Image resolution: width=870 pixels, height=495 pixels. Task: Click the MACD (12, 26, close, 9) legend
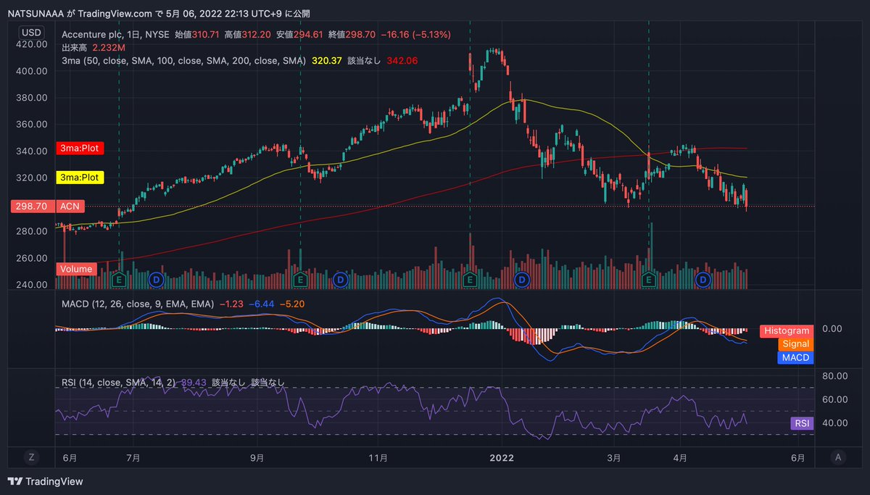[138, 304]
